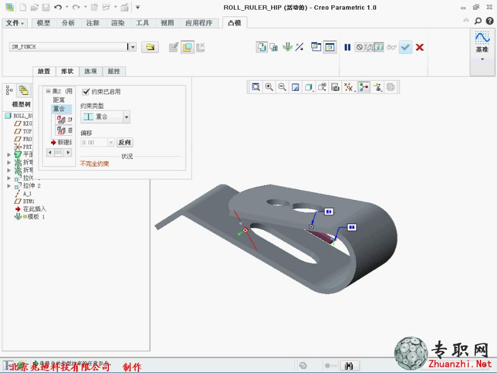Viewport: 497px width, 373px height.
Task: Open the saved orientations list
Action: coord(322,87)
